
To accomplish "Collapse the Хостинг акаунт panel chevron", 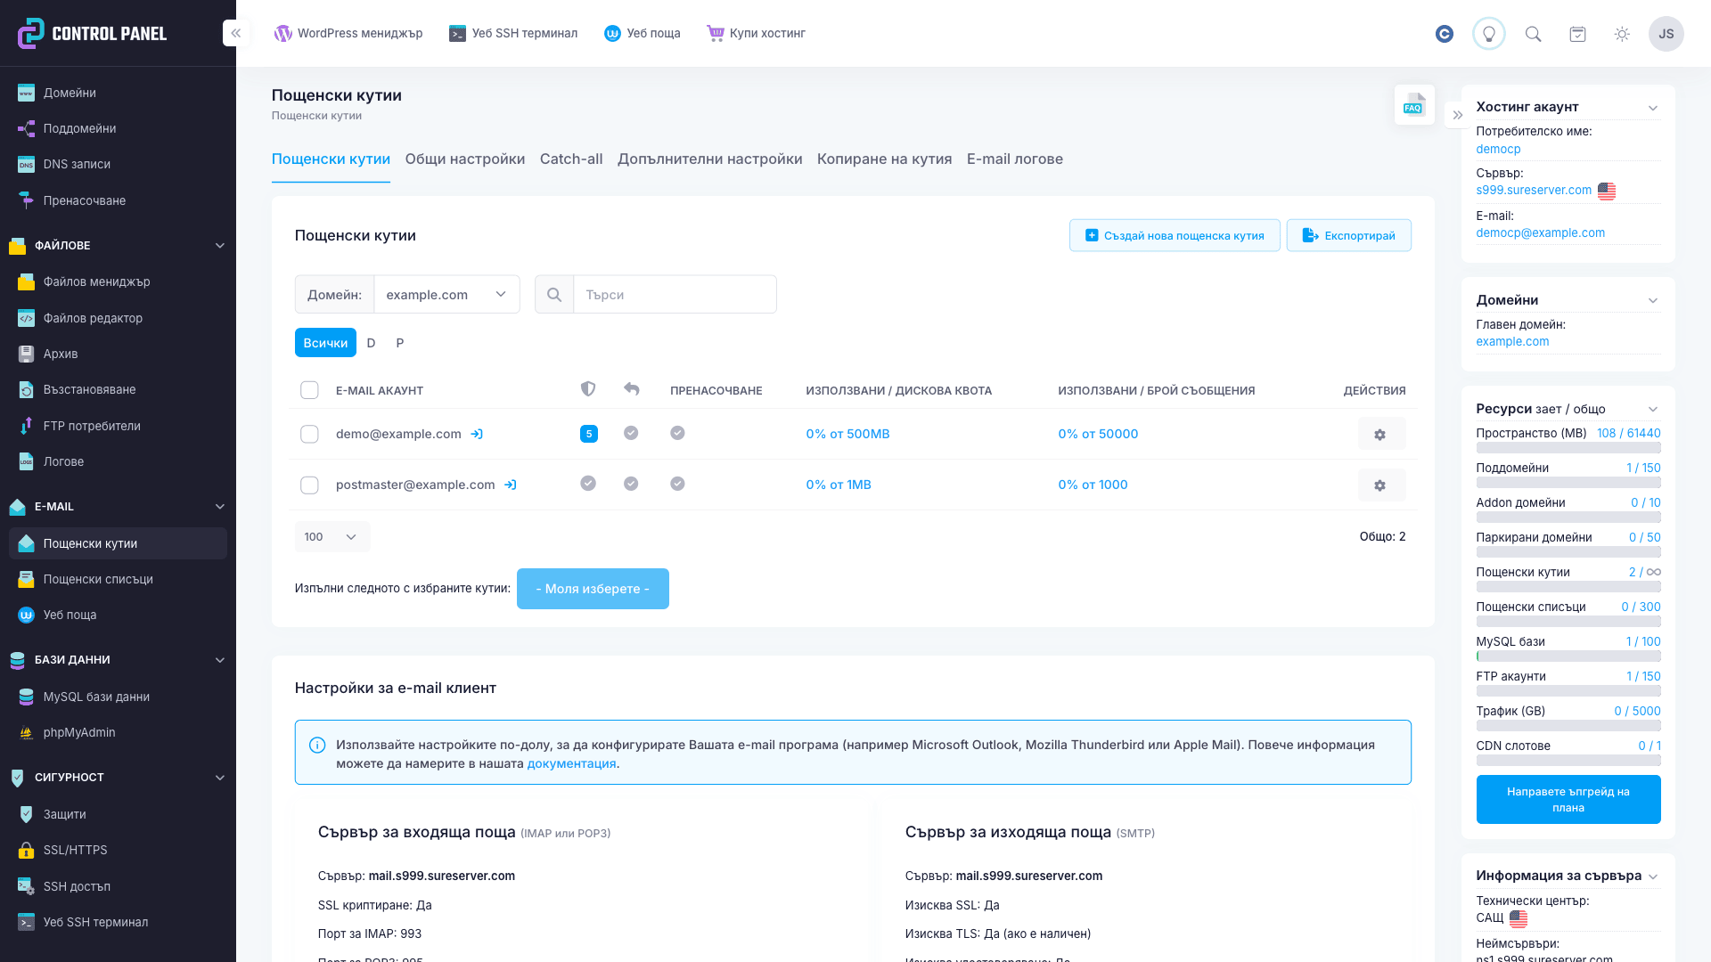I will (1653, 108).
